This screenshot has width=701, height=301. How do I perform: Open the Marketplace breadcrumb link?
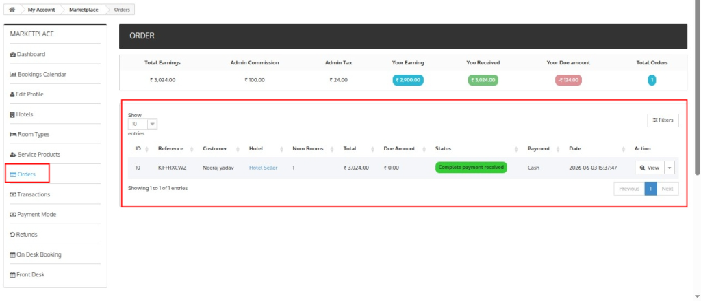point(84,10)
